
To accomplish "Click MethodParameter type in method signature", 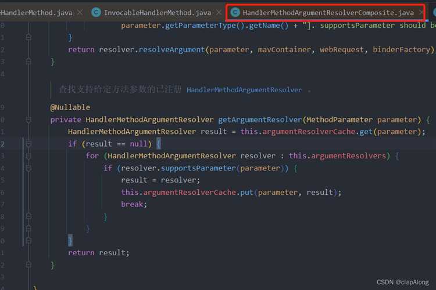I will pos(339,120).
